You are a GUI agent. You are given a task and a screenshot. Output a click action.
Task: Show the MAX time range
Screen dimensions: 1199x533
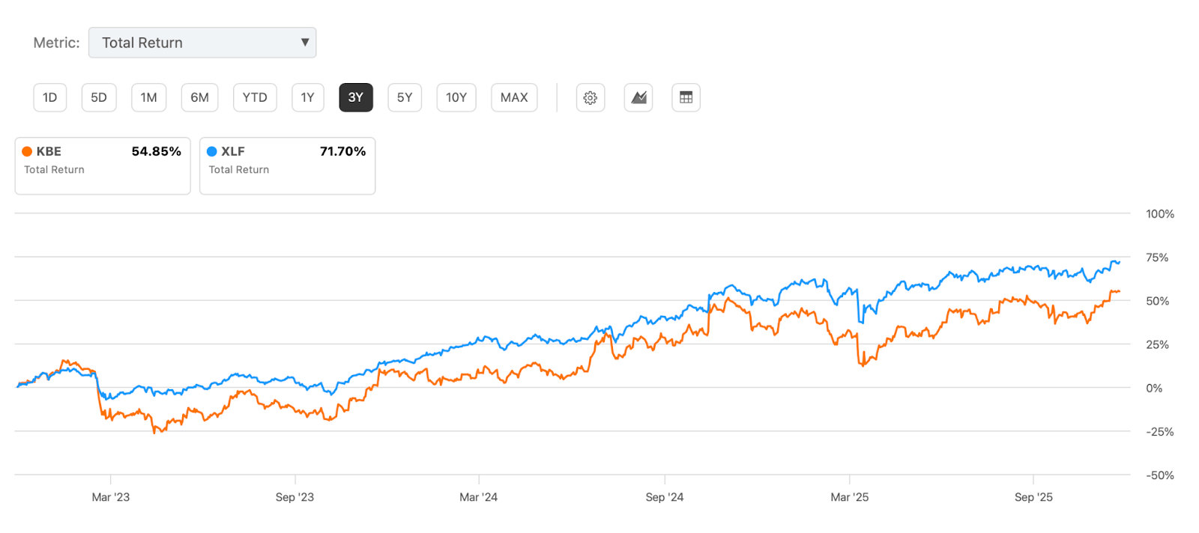coord(514,97)
